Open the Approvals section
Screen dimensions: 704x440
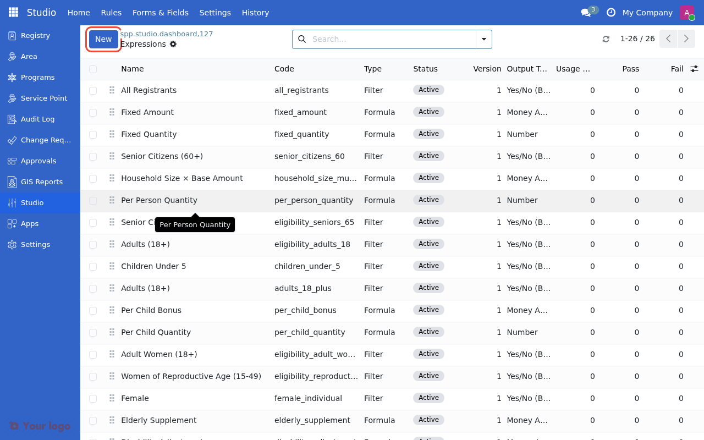[38, 161]
